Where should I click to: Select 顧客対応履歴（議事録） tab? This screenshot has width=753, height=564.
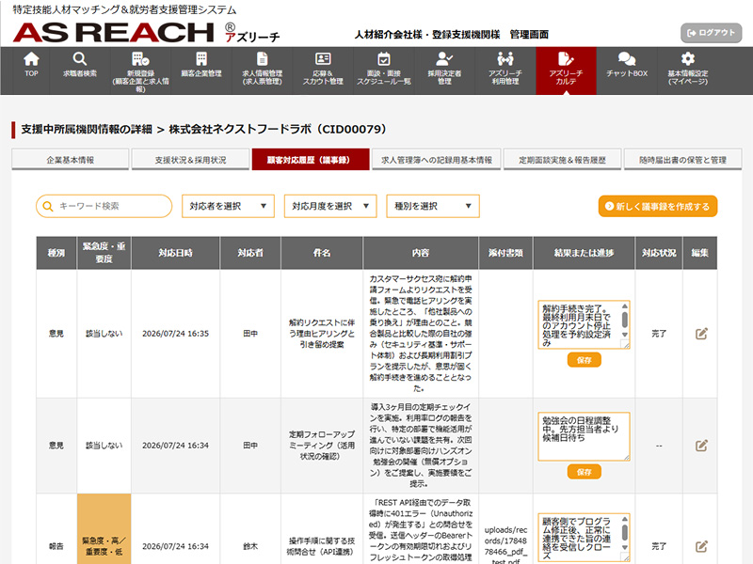pos(311,160)
